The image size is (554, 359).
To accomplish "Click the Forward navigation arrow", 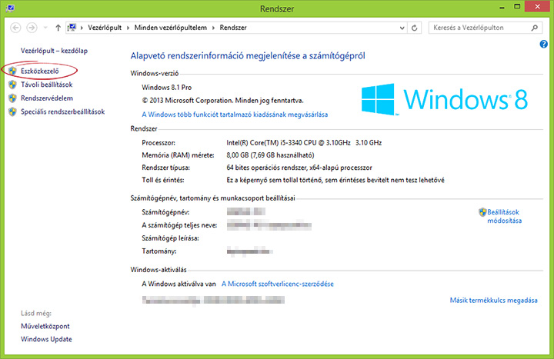I will coord(32,27).
